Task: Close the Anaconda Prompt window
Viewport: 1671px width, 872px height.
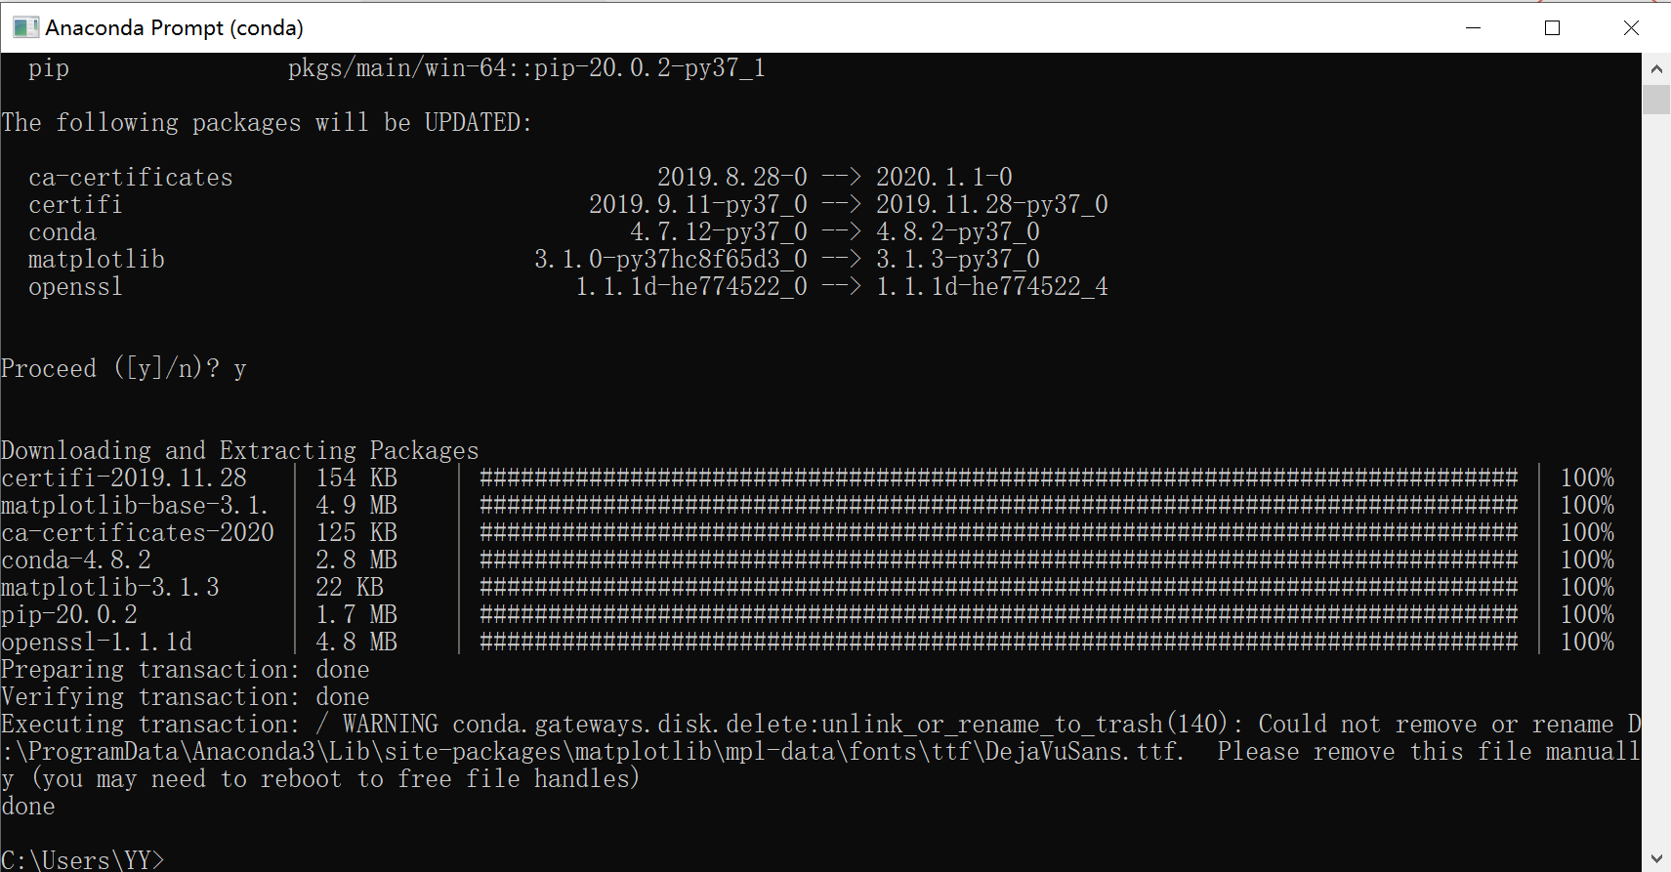Action: (1631, 27)
